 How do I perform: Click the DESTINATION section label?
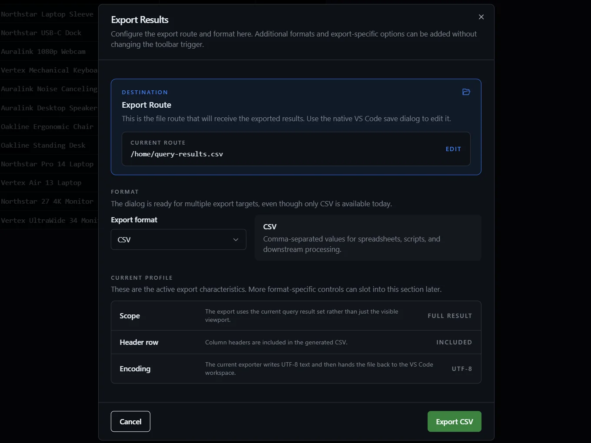coord(145,92)
